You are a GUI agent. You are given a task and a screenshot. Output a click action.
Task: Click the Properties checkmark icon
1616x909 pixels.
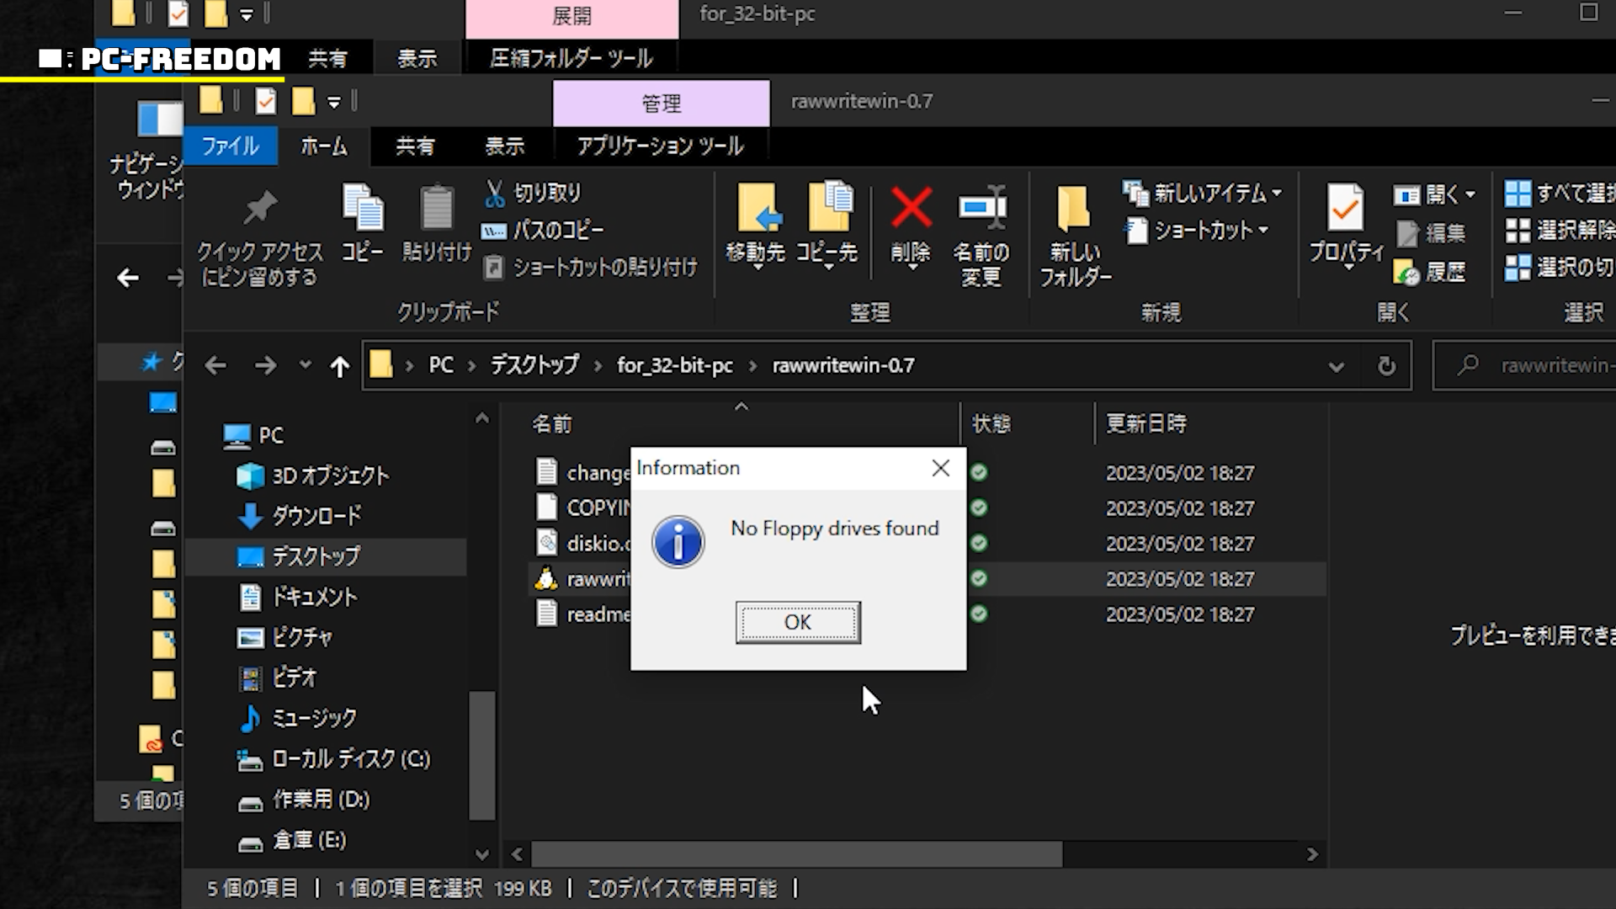pos(1345,209)
